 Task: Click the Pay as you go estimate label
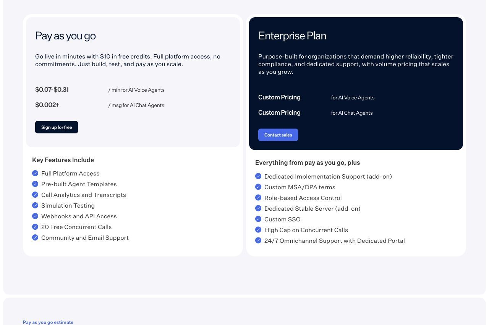[48, 322]
